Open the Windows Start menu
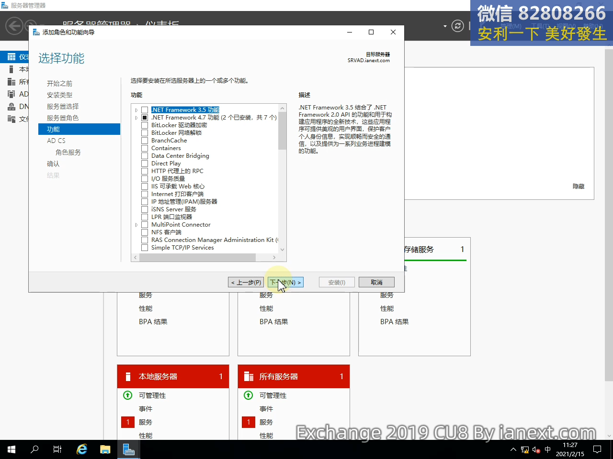This screenshot has width=613, height=459. (11, 449)
